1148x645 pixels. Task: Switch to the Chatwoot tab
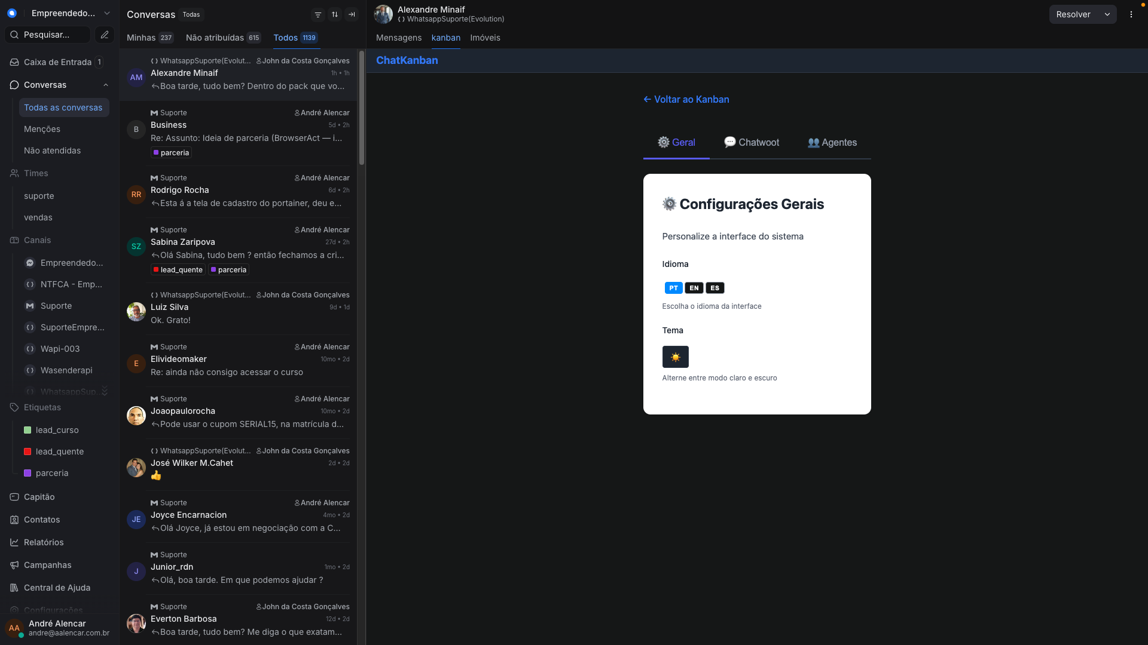tap(752, 142)
